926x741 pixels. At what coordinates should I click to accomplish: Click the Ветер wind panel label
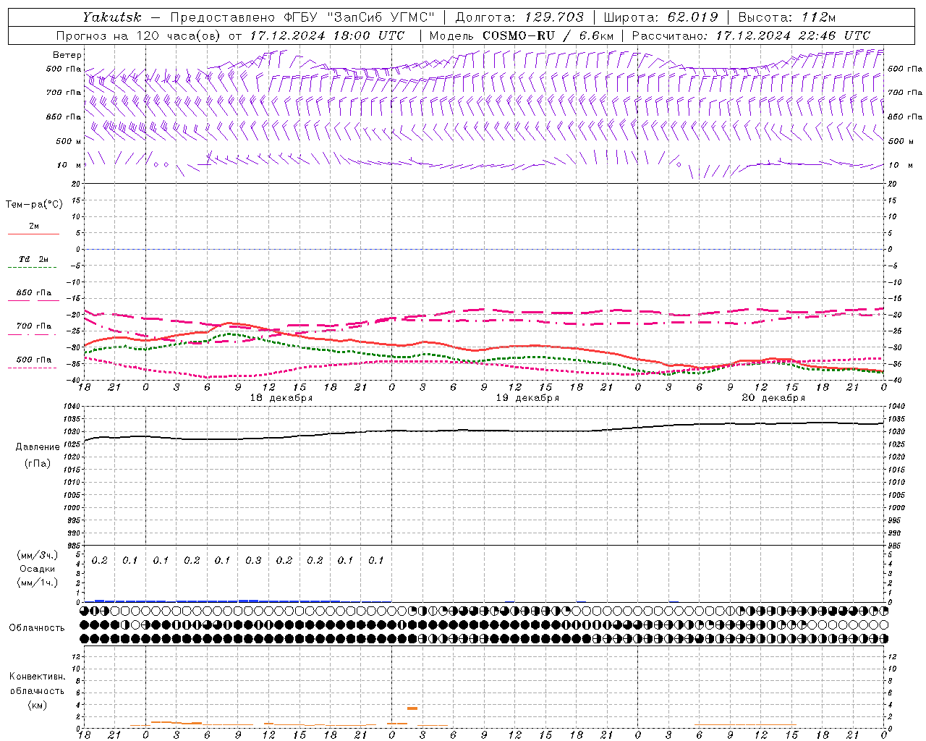coord(67,55)
